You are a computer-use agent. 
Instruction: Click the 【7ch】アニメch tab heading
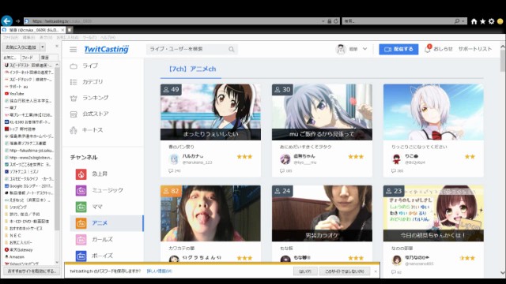coord(192,69)
